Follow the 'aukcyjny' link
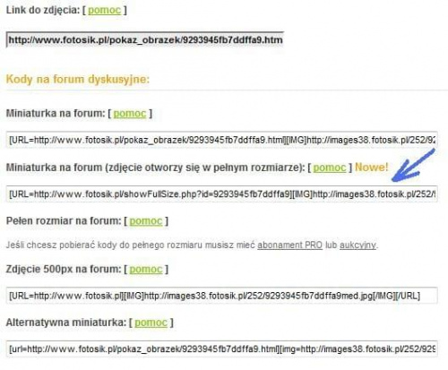 point(358,245)
